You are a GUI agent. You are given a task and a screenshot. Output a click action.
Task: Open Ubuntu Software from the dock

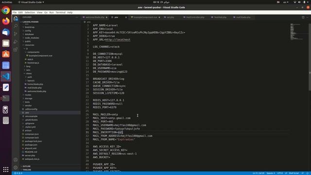[x=6, y=54]
